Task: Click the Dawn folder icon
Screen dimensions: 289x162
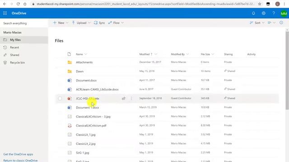Action: pyautogui.click(x=70, y=71)
